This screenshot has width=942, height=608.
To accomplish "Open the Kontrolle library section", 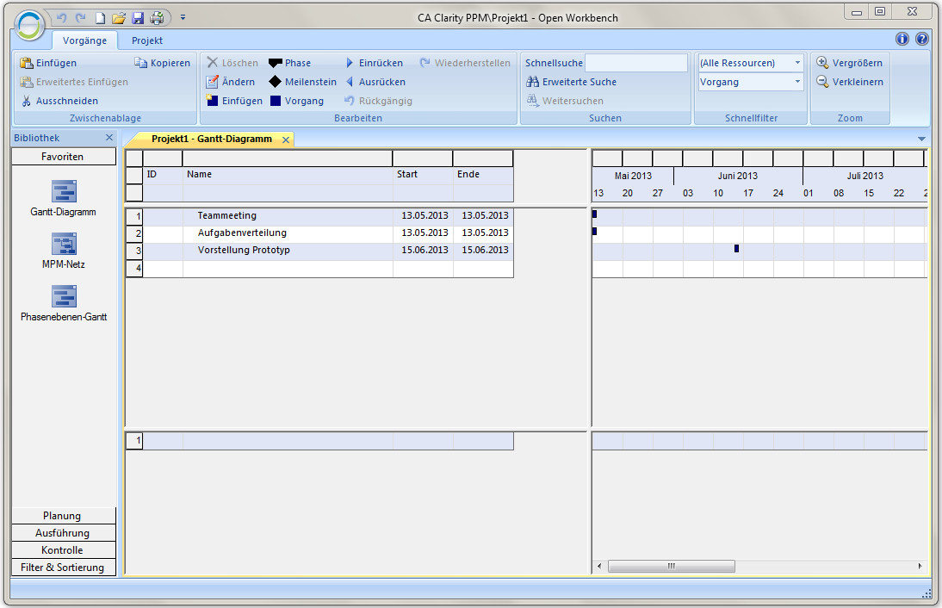I will pos(63,549).
